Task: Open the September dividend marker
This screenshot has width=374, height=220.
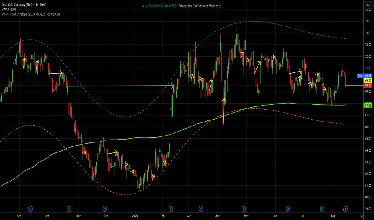Action: coord(30,209)
